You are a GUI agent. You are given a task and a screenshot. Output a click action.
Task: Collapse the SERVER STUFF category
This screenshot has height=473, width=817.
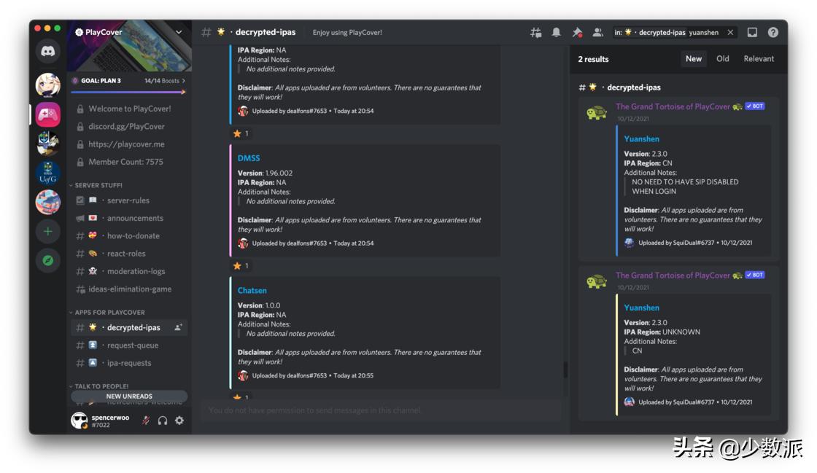tap(98, 185)
